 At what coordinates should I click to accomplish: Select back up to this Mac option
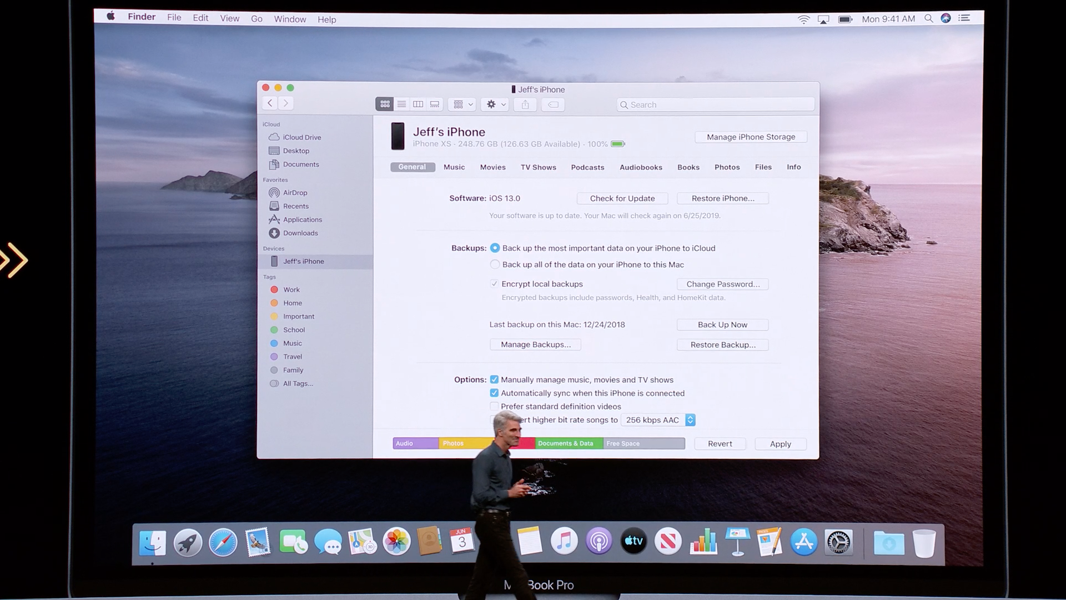tap(495, 264)
